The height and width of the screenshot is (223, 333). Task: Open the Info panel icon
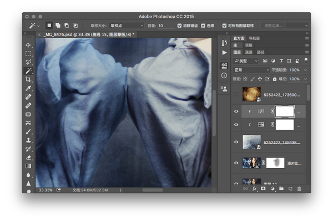point(224,75)
